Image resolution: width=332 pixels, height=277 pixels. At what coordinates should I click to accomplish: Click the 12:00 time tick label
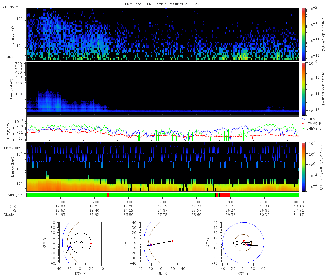(x=163, y=202)
